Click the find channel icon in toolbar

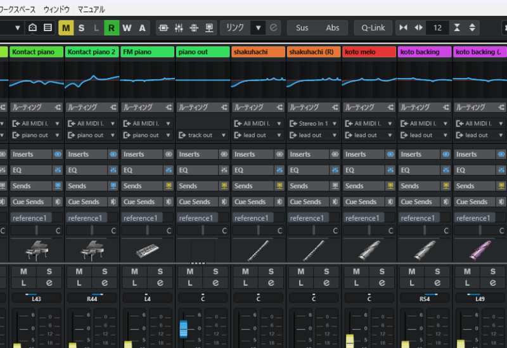tap(164, 28)
